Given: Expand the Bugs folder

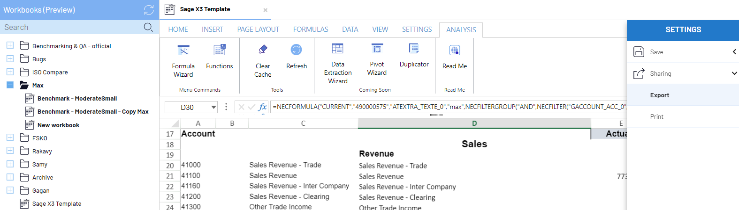Looking at the screenshot, I should point(10,59).
